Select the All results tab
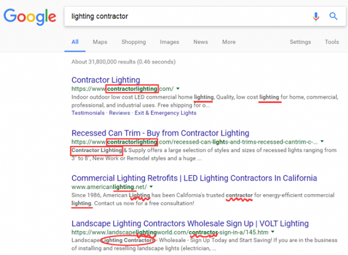Viewport: 348px width, 255px height. (75, 42)
